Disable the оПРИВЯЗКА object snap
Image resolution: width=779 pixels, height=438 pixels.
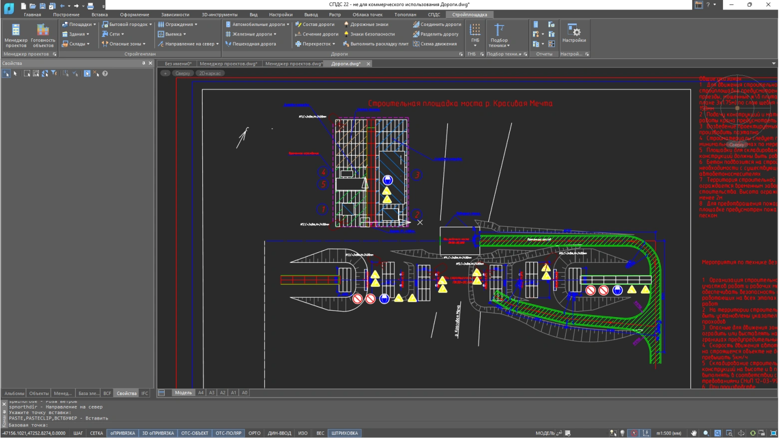tap(123, 433)
